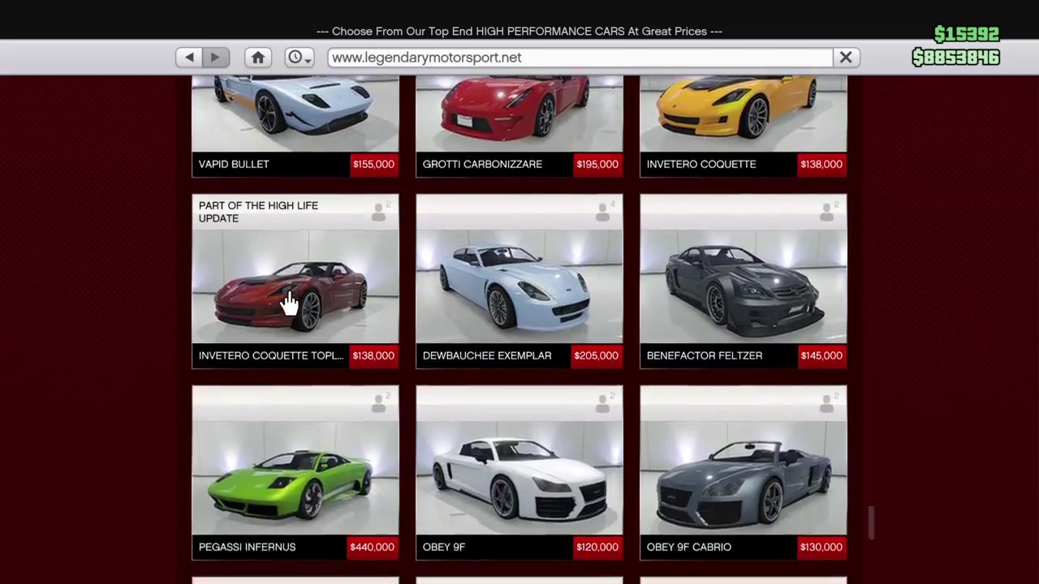Open the Benefactor Feltzer car image

coord(744,286)
